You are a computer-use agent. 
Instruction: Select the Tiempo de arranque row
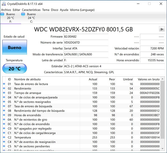(x=81, y=93)
